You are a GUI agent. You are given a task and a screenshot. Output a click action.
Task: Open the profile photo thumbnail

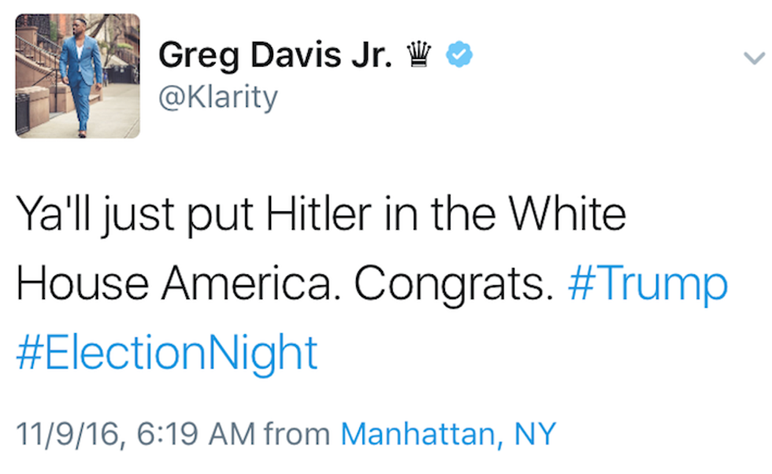[77, 76]
